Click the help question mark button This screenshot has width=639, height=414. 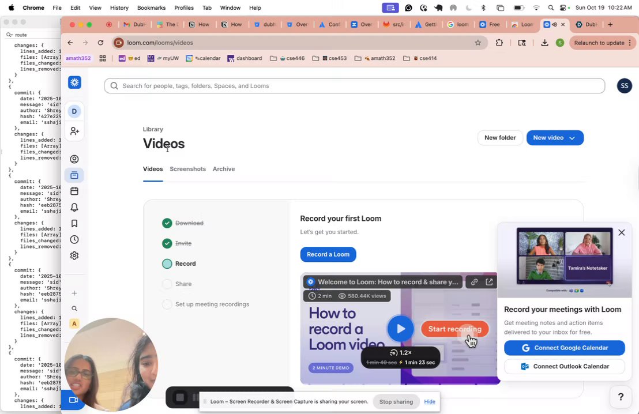(x=621, y=397)
